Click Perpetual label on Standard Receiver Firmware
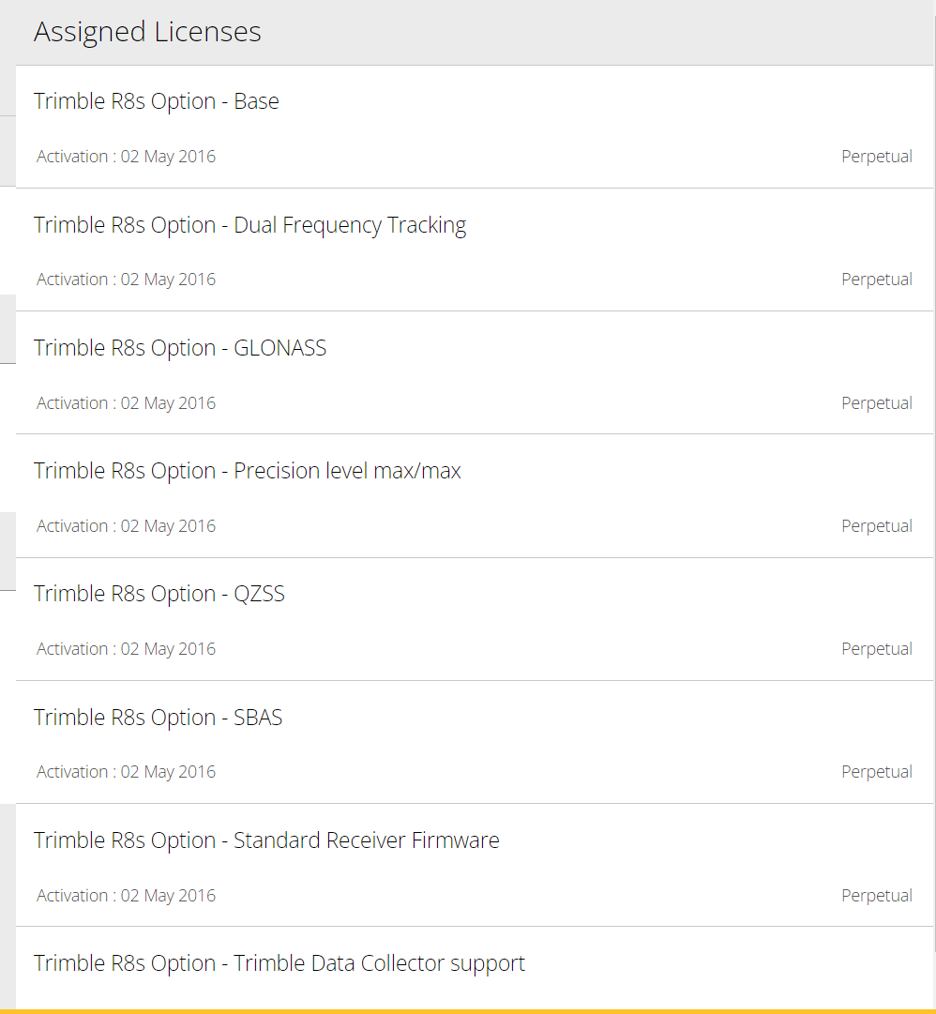The image size is (936, 1014). pos(877,895)
